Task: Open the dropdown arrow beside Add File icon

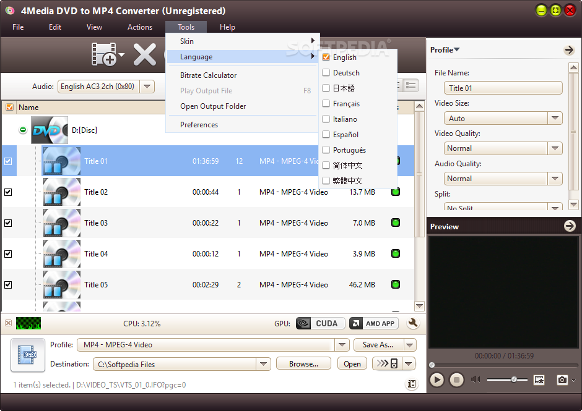Action: click(x=121, y=54)
